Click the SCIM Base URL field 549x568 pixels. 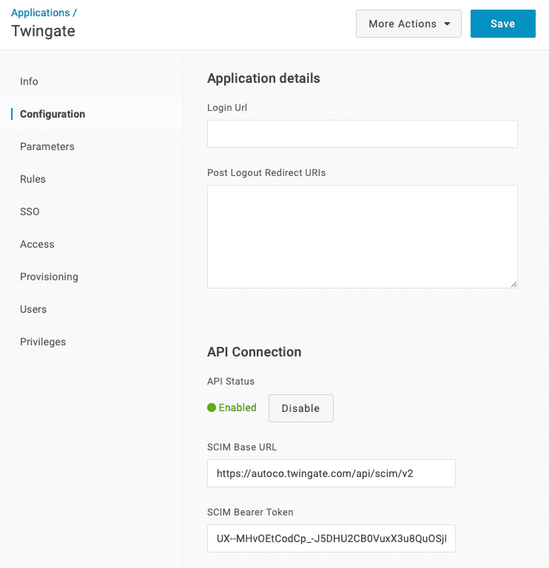331,473
